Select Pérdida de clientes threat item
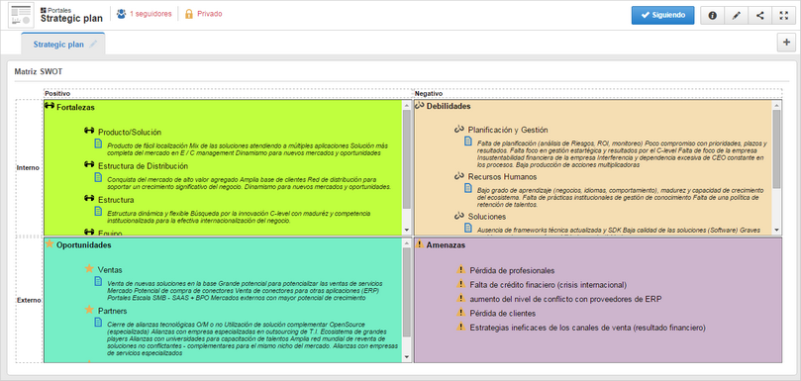The image size is (801, 381). (495, 313)
